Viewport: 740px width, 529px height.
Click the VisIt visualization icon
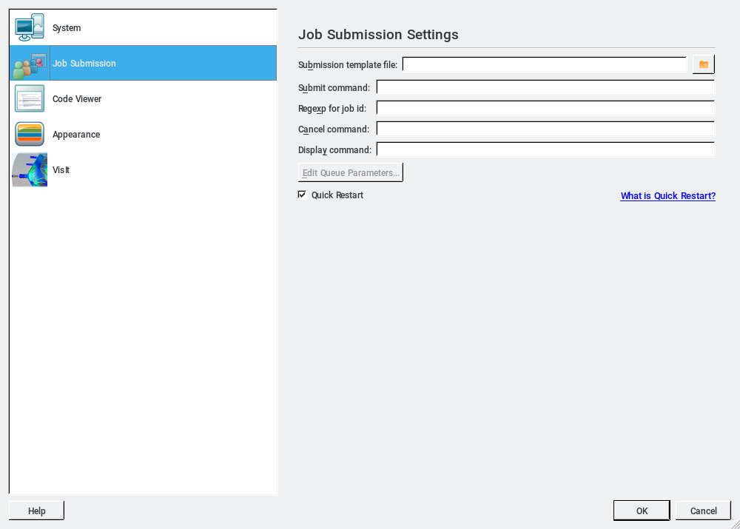(30, 170)
